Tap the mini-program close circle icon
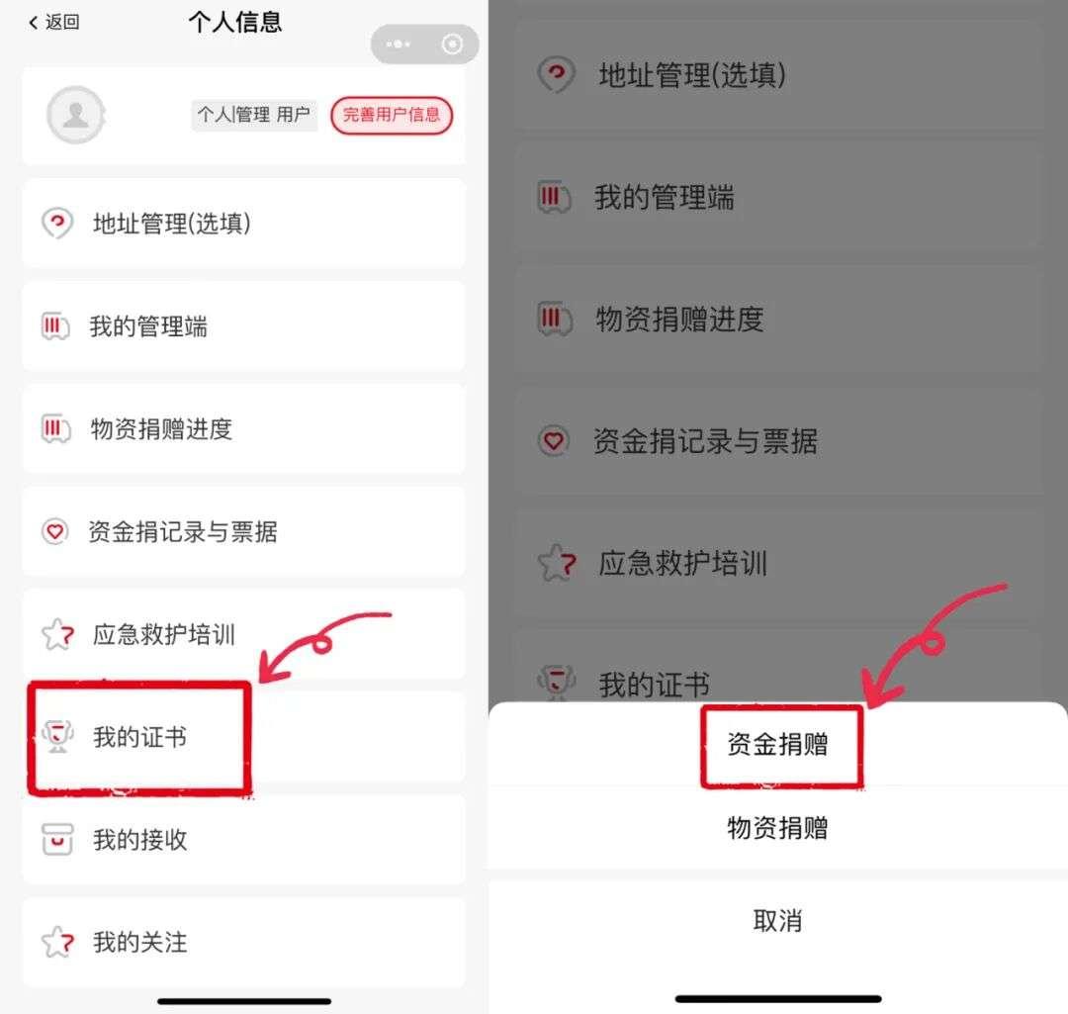The width and height of the screenshot is (1068, 1014). pyautogui.click(x=452, y=45)
